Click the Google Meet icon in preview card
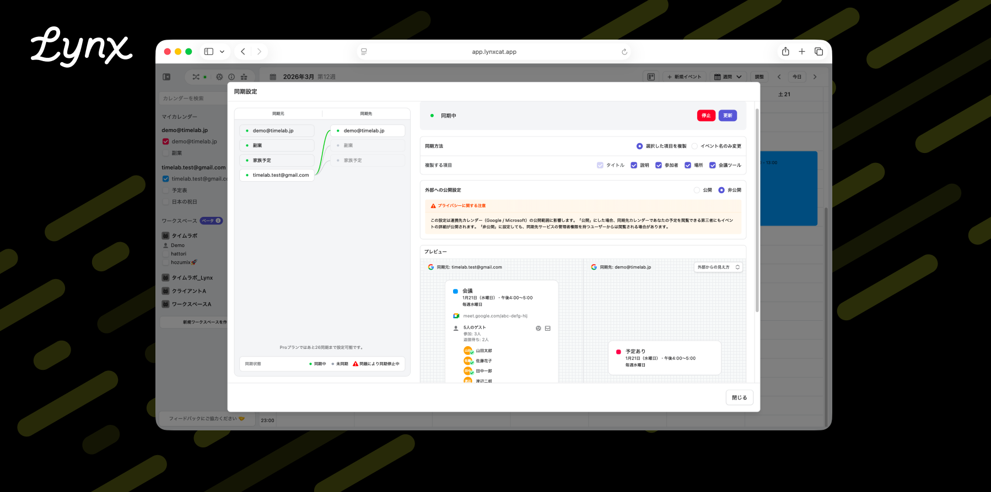 456,316
